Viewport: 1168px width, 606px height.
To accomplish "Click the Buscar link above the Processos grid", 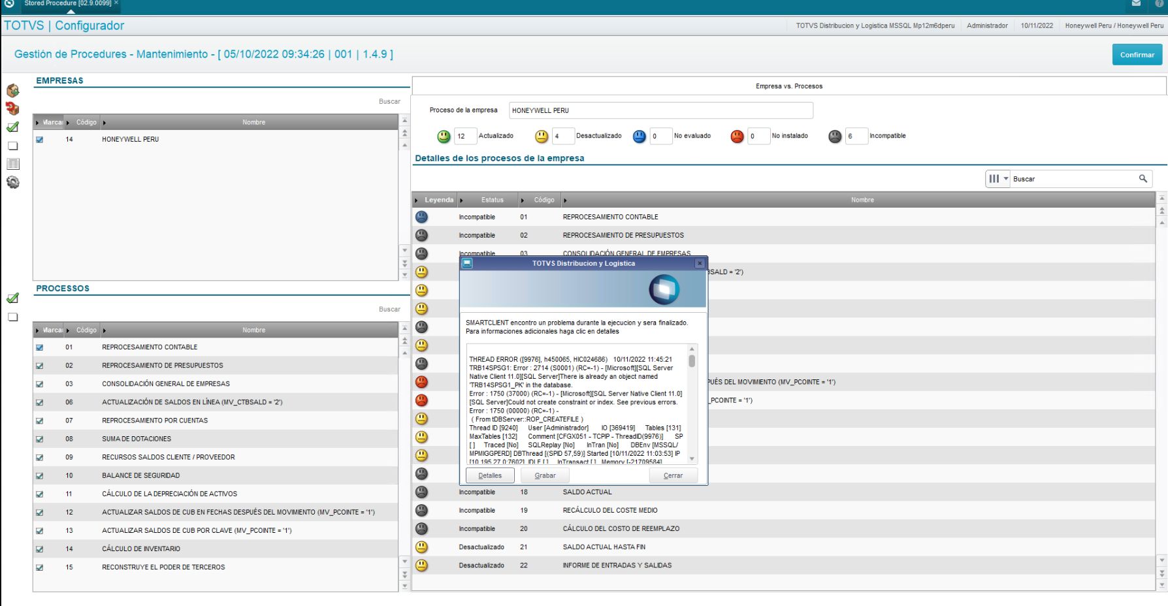I will (x=389, y=309).
